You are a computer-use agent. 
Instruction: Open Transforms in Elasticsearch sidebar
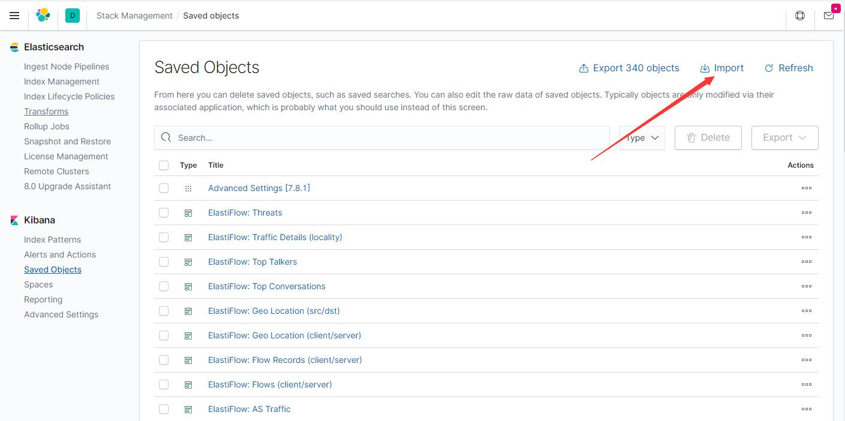46,111
